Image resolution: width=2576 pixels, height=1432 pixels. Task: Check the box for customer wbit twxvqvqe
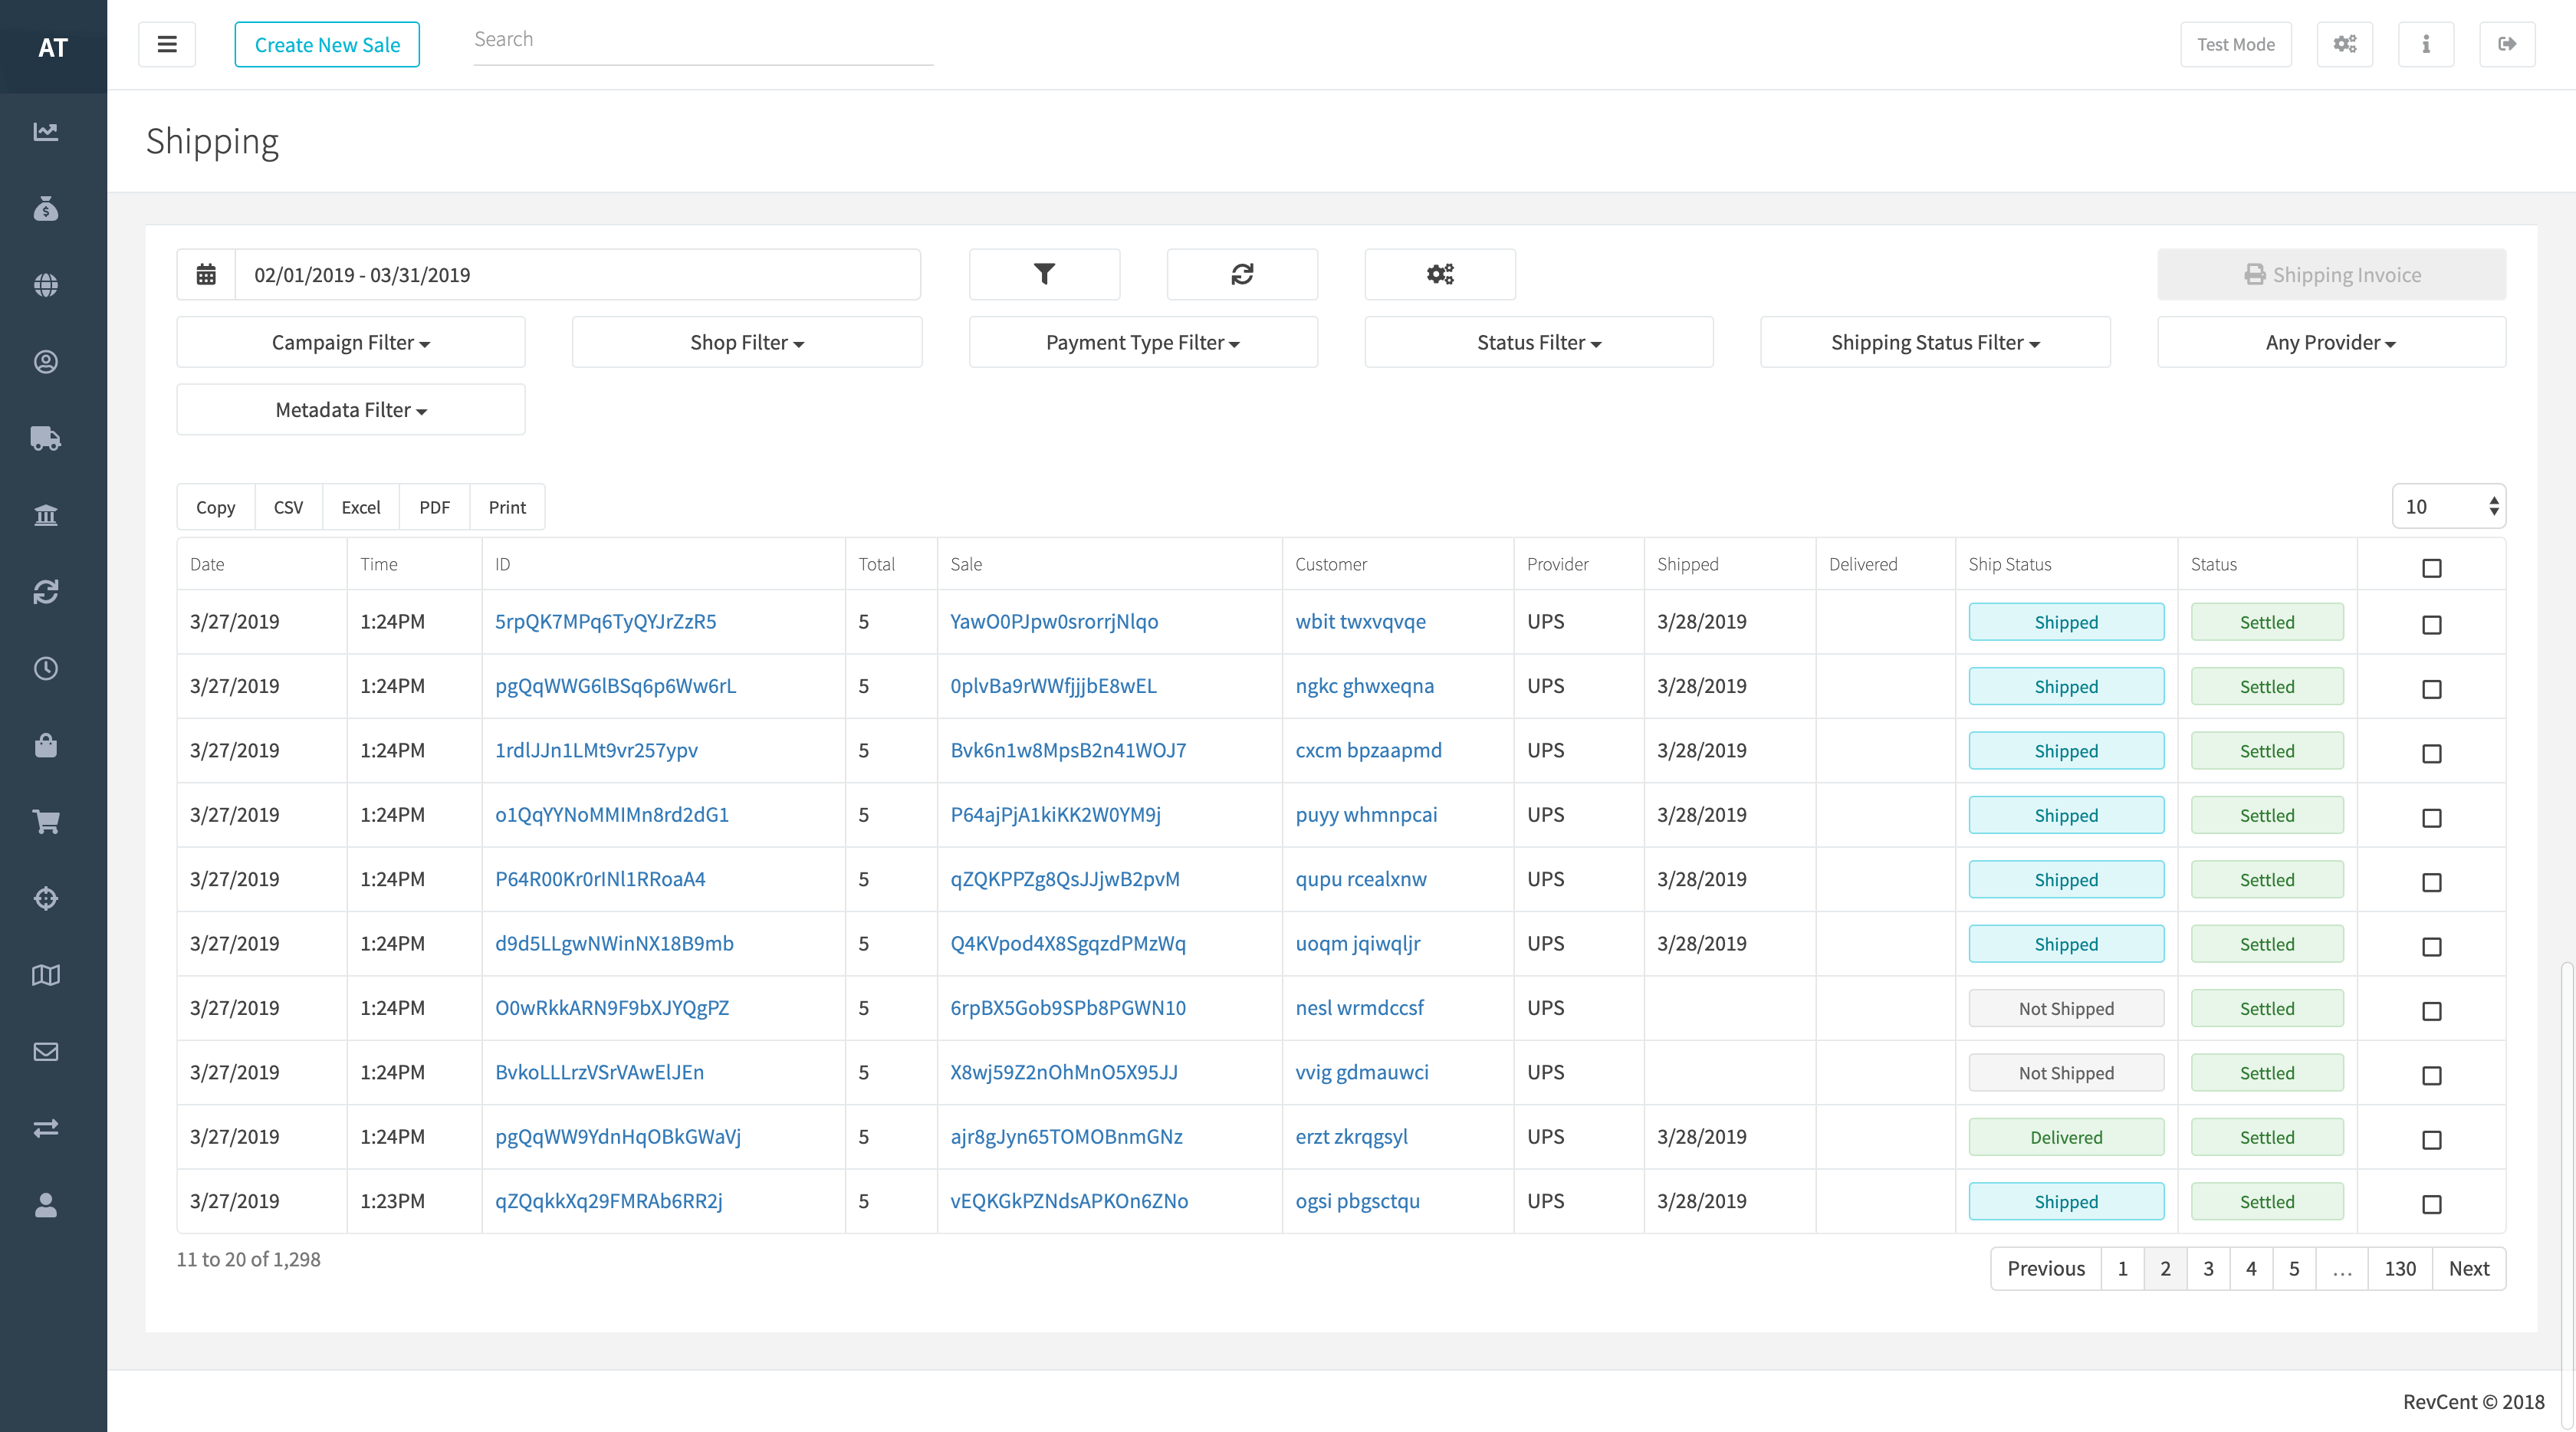2431,625
